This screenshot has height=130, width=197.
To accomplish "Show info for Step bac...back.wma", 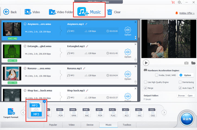I will (x=25, y=91).
